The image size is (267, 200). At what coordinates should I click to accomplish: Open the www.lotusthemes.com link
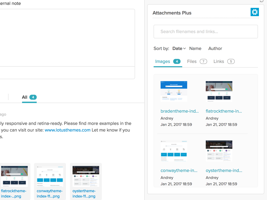[68, 130]
